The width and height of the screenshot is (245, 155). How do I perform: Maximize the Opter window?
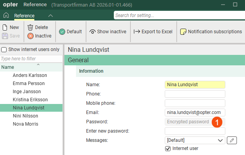[x=235, y=5]
